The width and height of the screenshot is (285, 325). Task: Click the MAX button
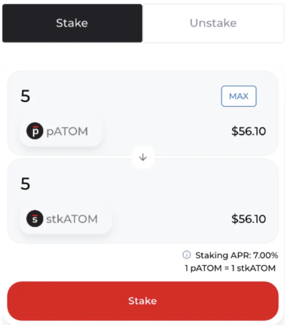pos(239,97)
